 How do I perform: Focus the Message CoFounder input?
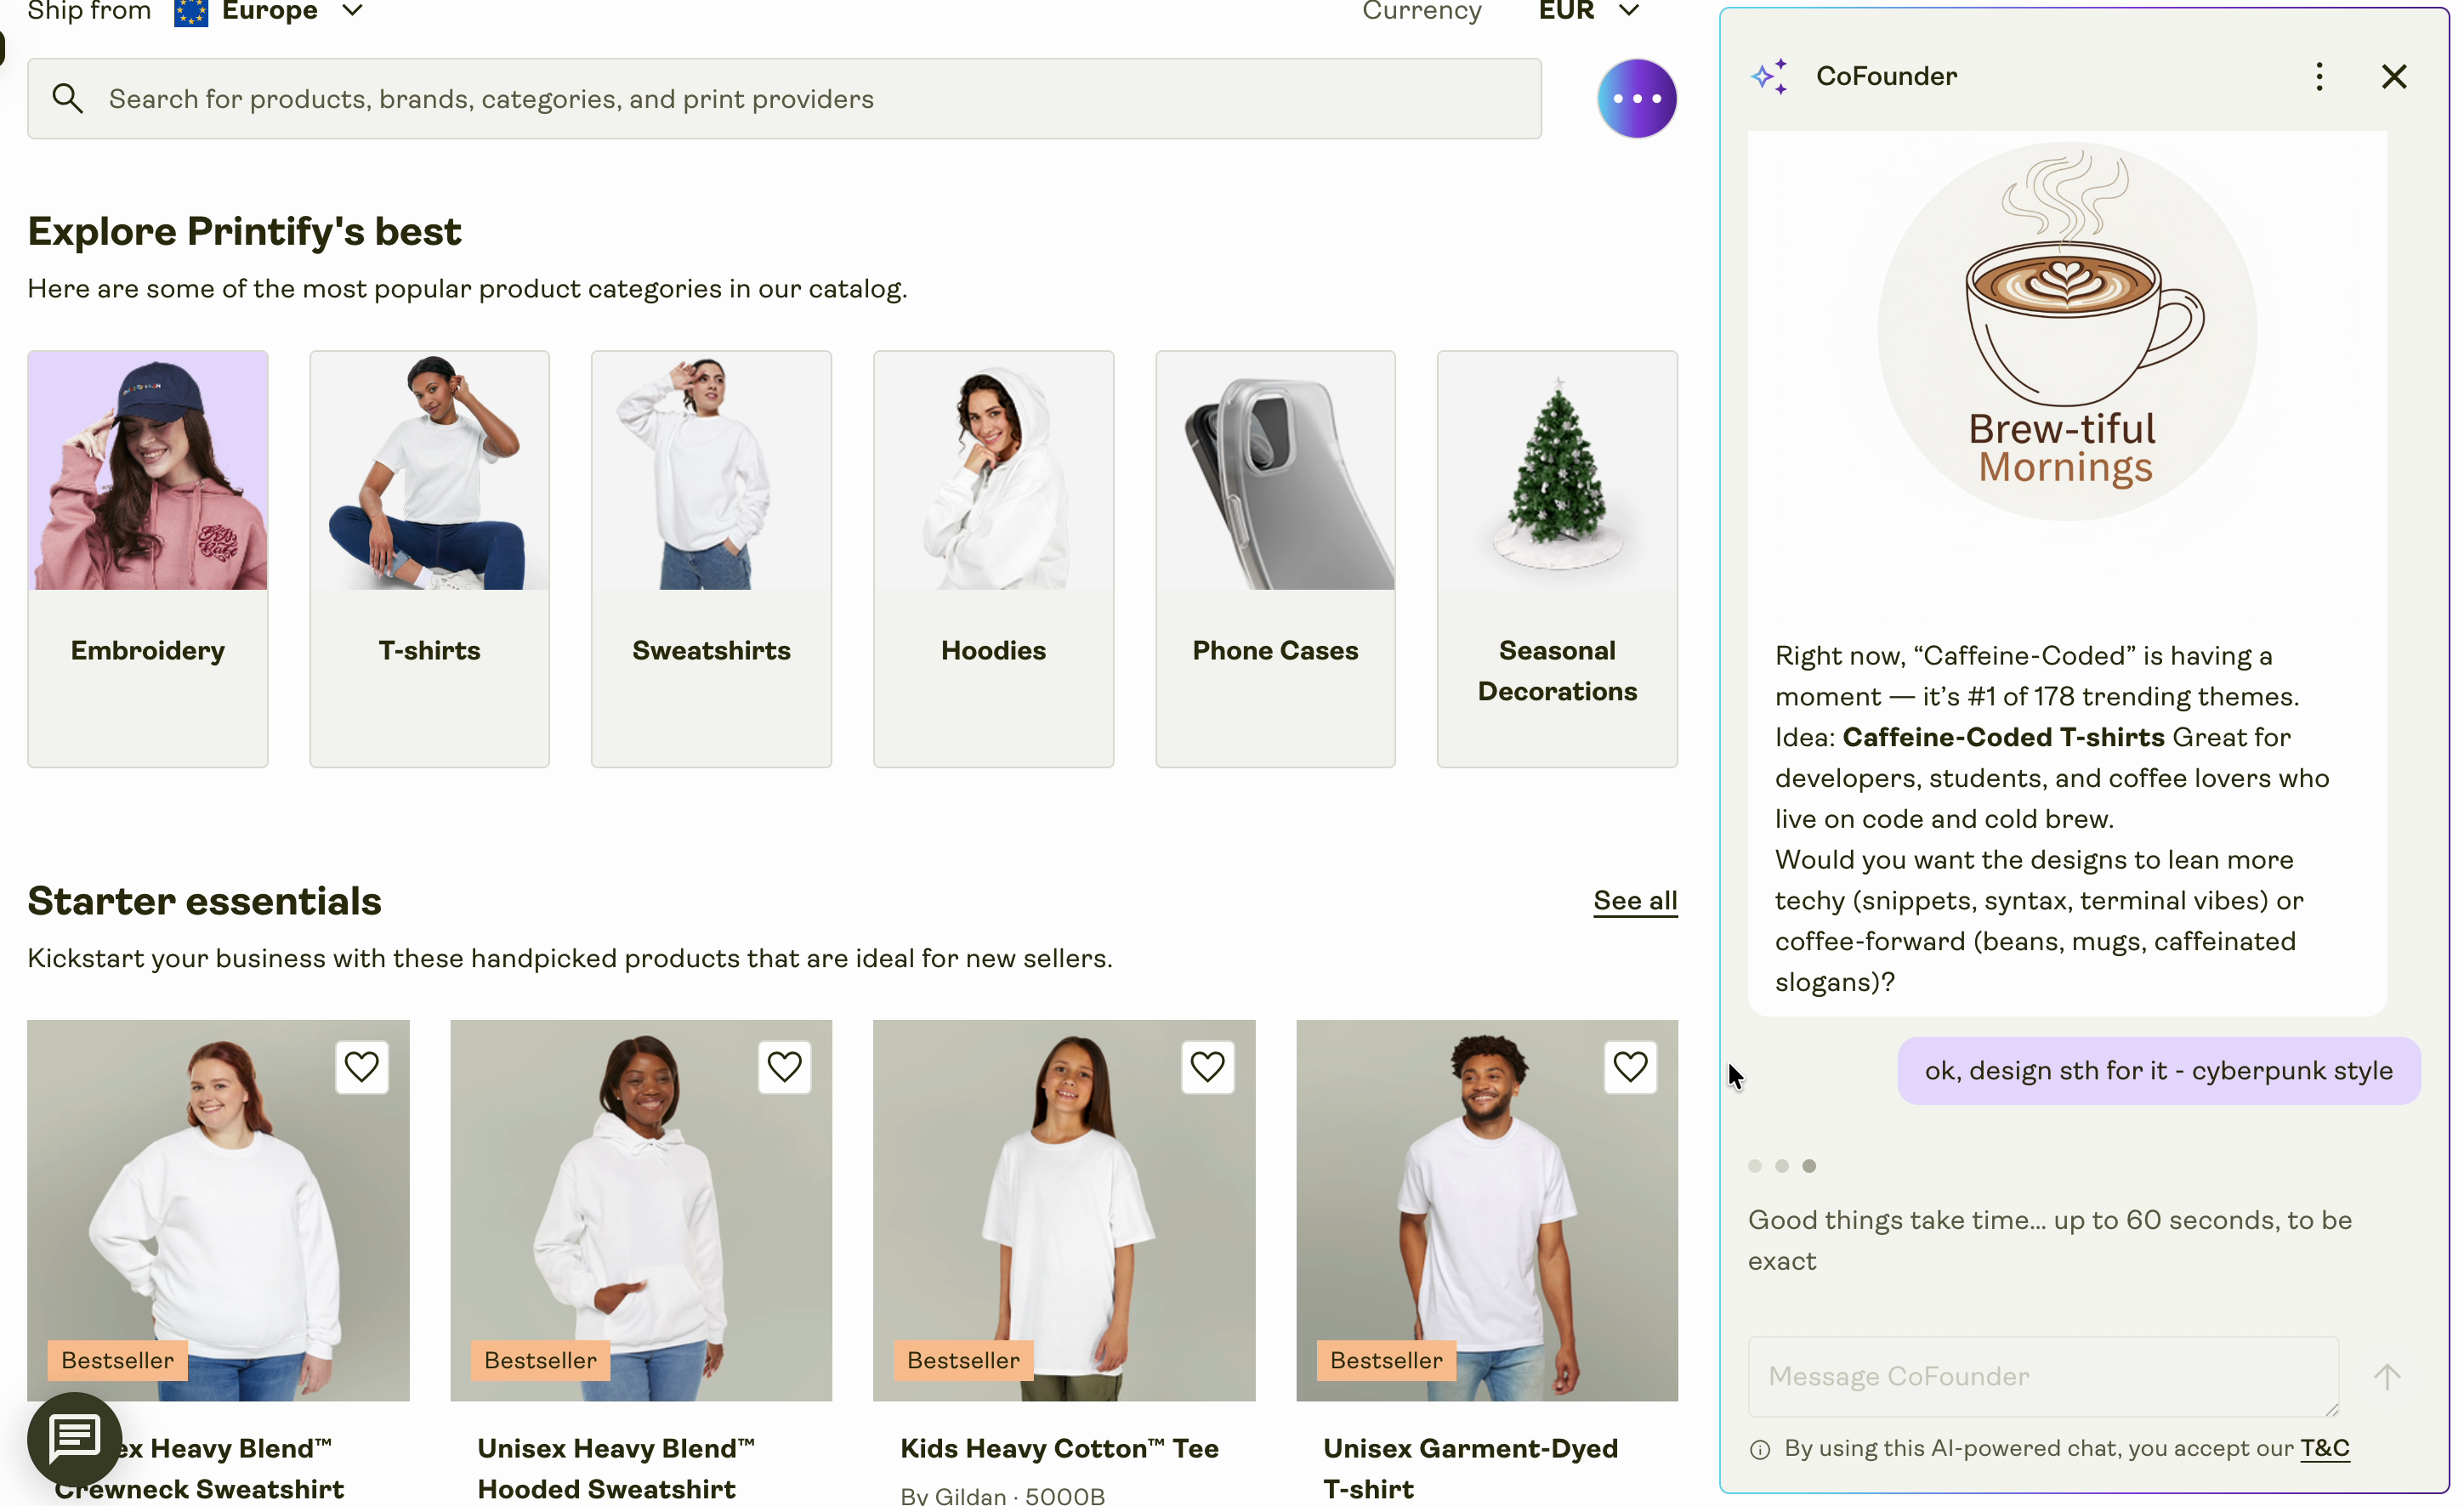pos(2042,1376)
